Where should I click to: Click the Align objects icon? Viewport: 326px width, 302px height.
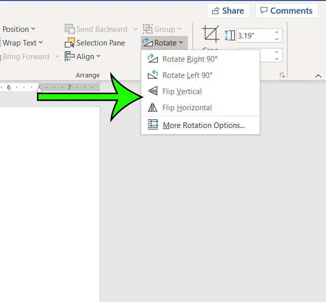(x=70, y=57)
